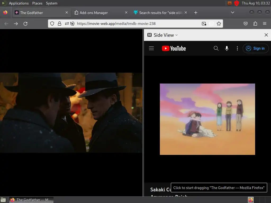Screen dimensions: 271x203
Task: Expand the list all tabs dropdown
Action: pos(233,12)
